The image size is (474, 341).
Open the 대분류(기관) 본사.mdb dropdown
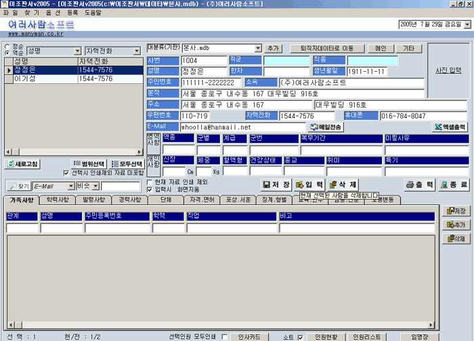[258, 49]
